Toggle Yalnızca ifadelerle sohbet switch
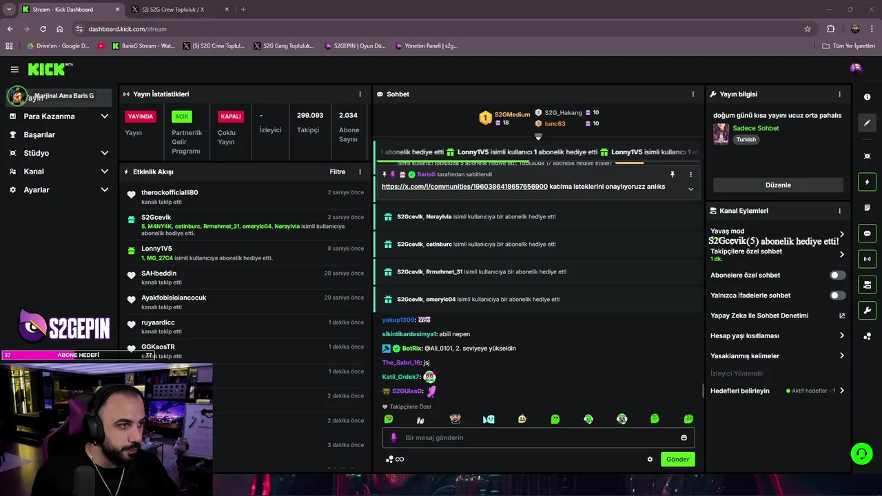 pos(837,295)
